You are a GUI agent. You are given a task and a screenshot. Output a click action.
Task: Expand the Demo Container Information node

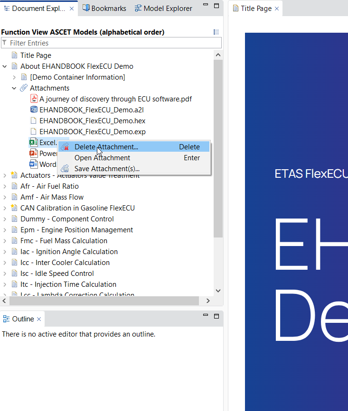(x=14, y=77)
